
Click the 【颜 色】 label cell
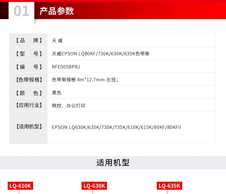pos(28,92)
